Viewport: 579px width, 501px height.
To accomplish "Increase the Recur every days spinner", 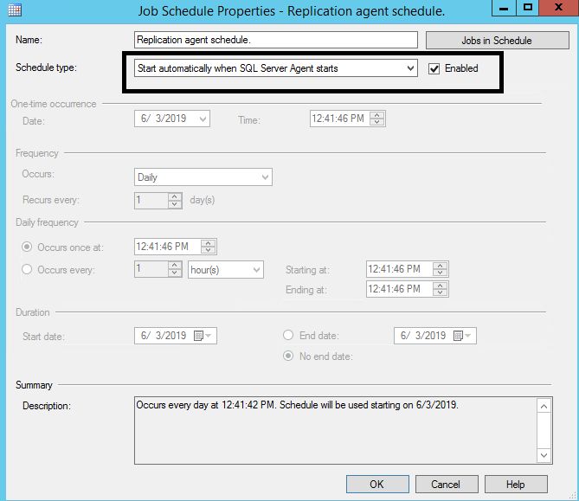I will coord(175,196).
